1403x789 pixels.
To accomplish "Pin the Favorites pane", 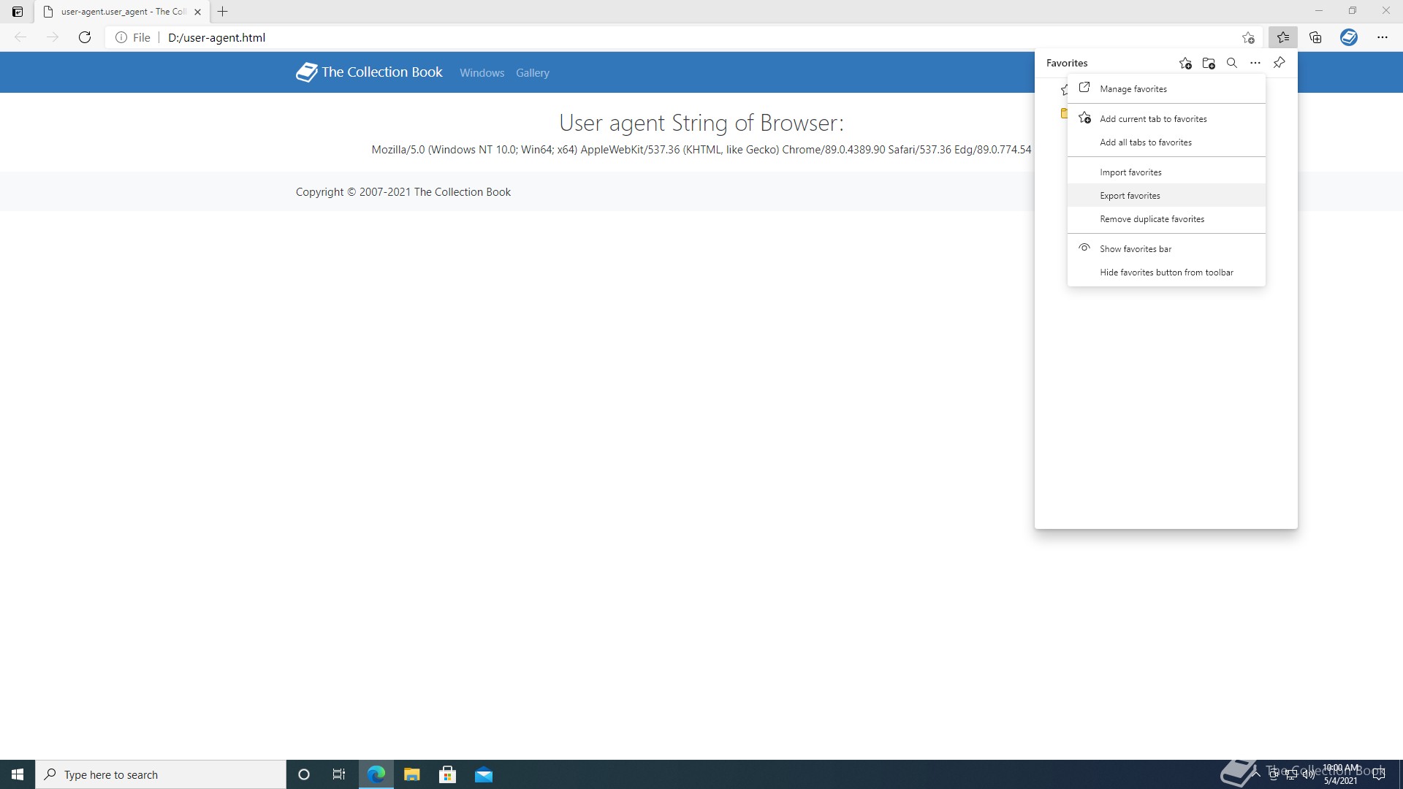I will coord(1279,63).
